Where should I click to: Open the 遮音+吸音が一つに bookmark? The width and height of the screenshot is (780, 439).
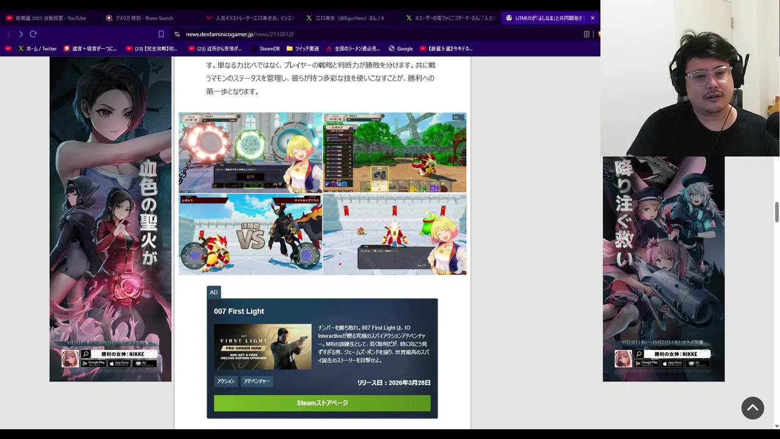coord(89,49)
